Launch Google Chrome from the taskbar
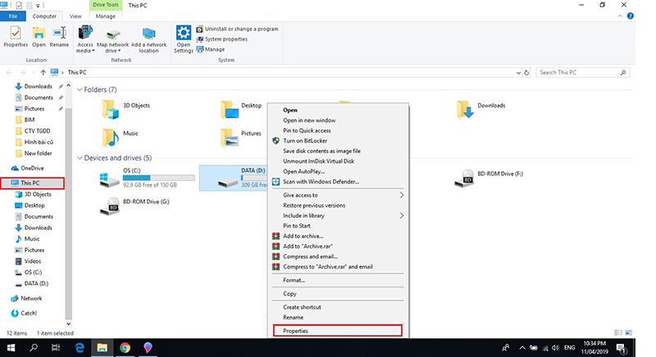This screenshot has height=357, width=656. tap(125, 347)
